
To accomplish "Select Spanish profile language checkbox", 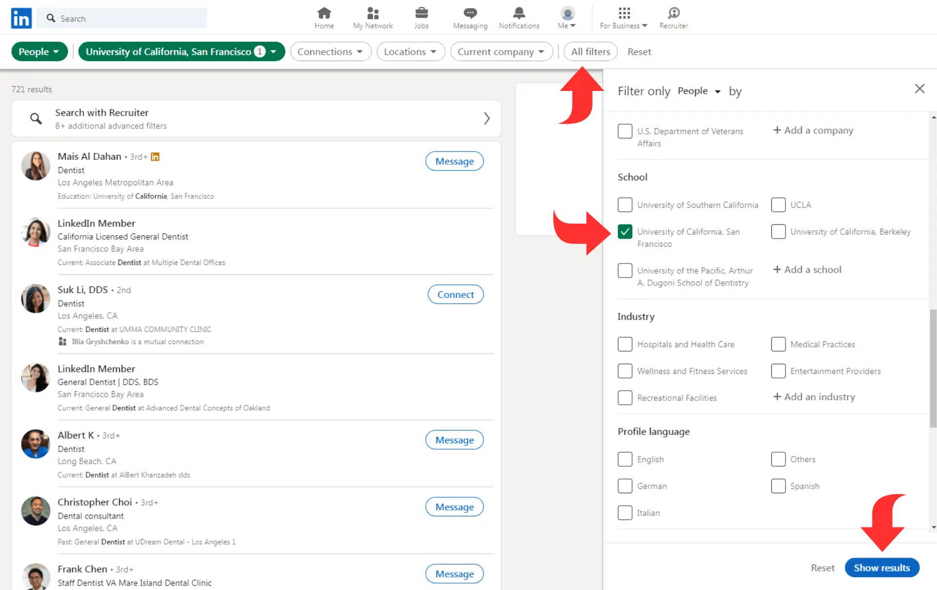I will (778, 486).
